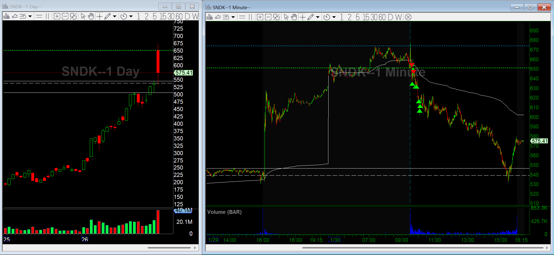
Task: Open chart settings in the Day chart toolbar
Action: [x=6, y=17]
